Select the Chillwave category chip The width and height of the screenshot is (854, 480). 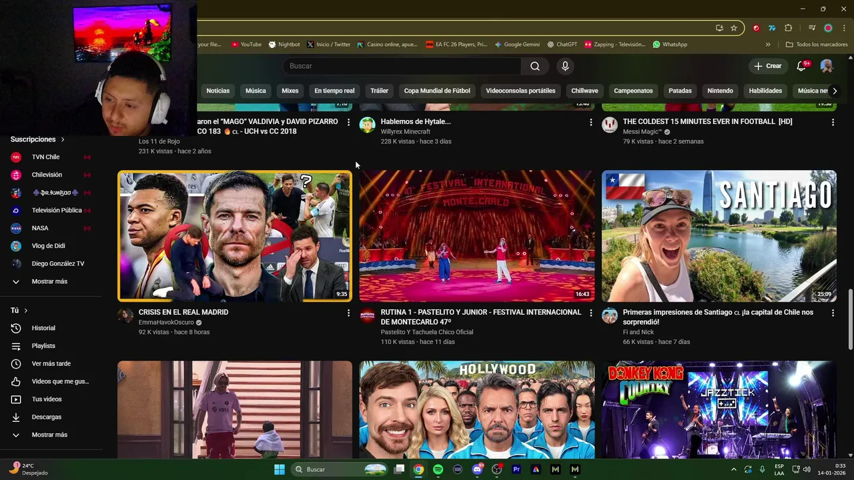[584, 91]
